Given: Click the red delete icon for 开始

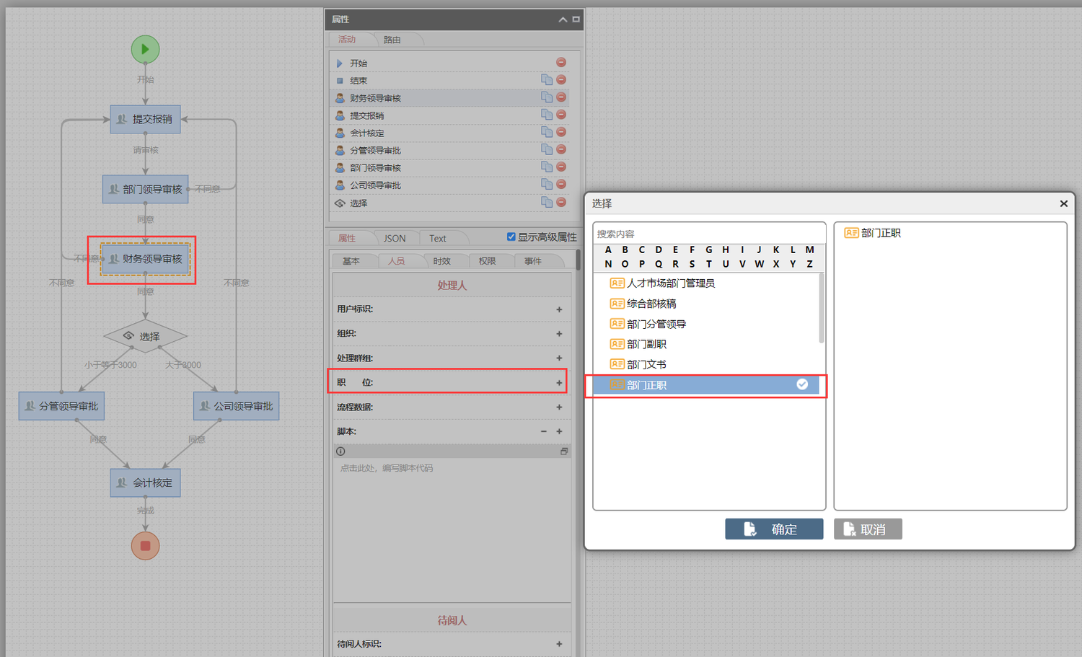Looking at the screenshot, I should click(x=561, y=63).
